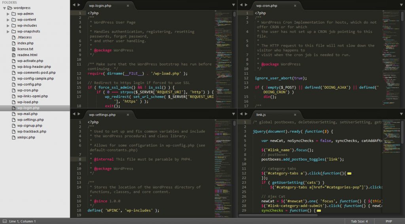Screen dimensions: 405x224
Task: Expand the wp-admin folder arrow
Action: pos(8,14)
